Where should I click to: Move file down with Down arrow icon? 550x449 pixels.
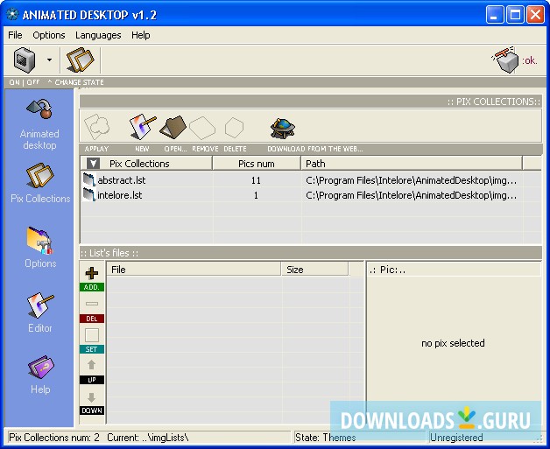coord(92,397)
